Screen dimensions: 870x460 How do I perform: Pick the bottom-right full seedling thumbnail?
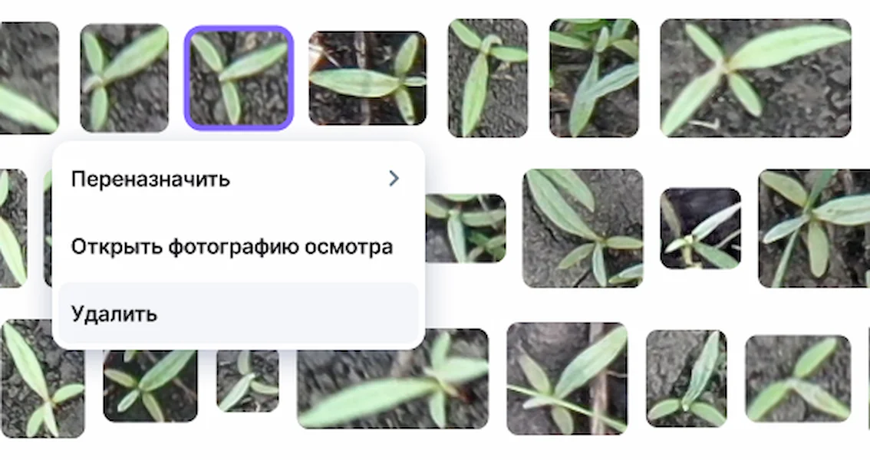pyautogui.click(x=798, y=379)
